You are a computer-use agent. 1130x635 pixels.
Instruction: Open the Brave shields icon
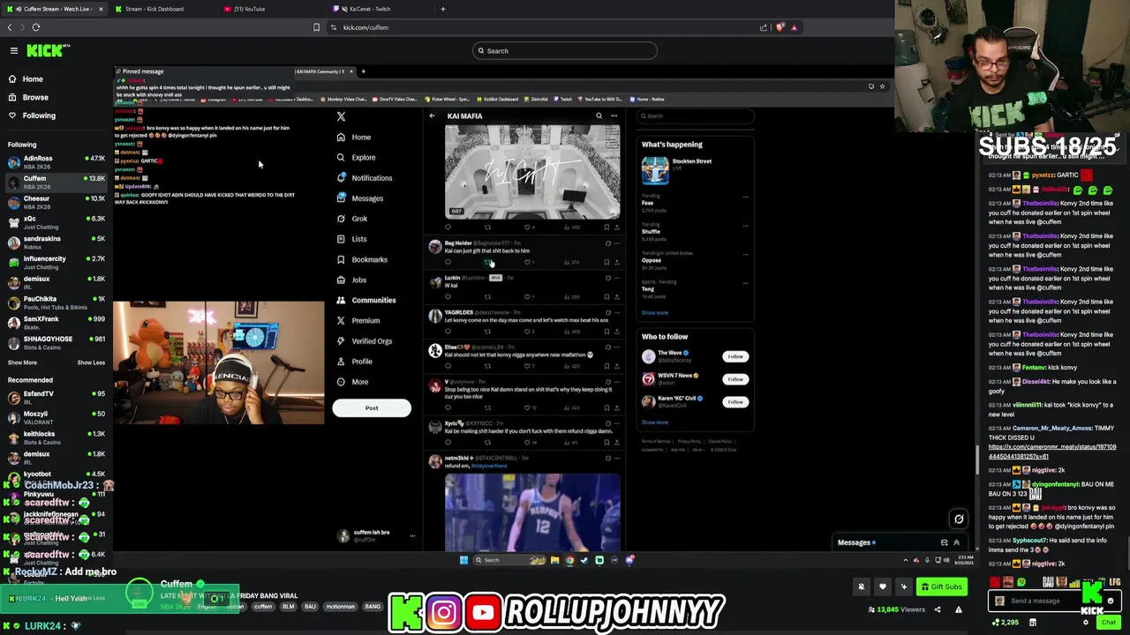(780, 27)
